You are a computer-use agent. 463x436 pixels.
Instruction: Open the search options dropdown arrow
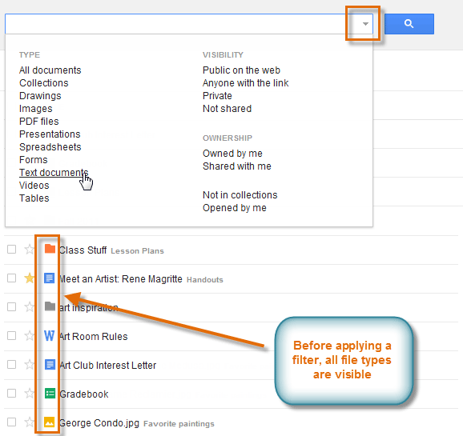tap(365, 24)
